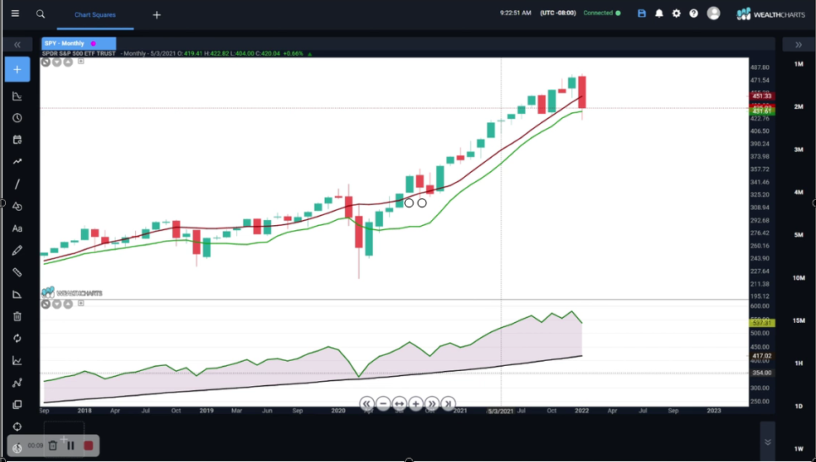Select the trend arrow indicator tool
The height and width of the screenshot is (462, 816).
click(17, 162)
